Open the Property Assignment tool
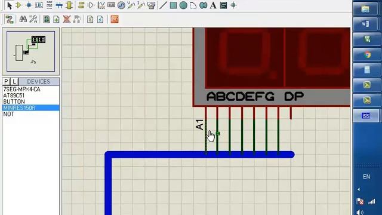 (x=33, y=19)
